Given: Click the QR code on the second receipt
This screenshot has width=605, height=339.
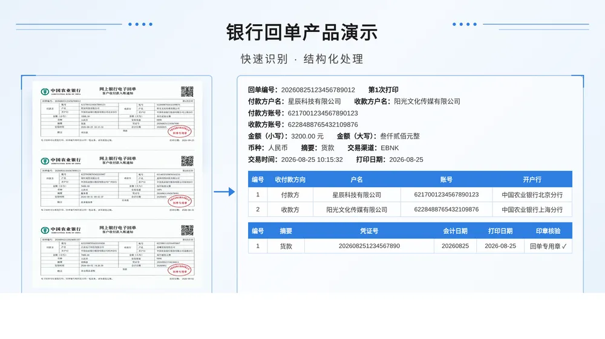Looking at the screenshot, I should [187, 161].
